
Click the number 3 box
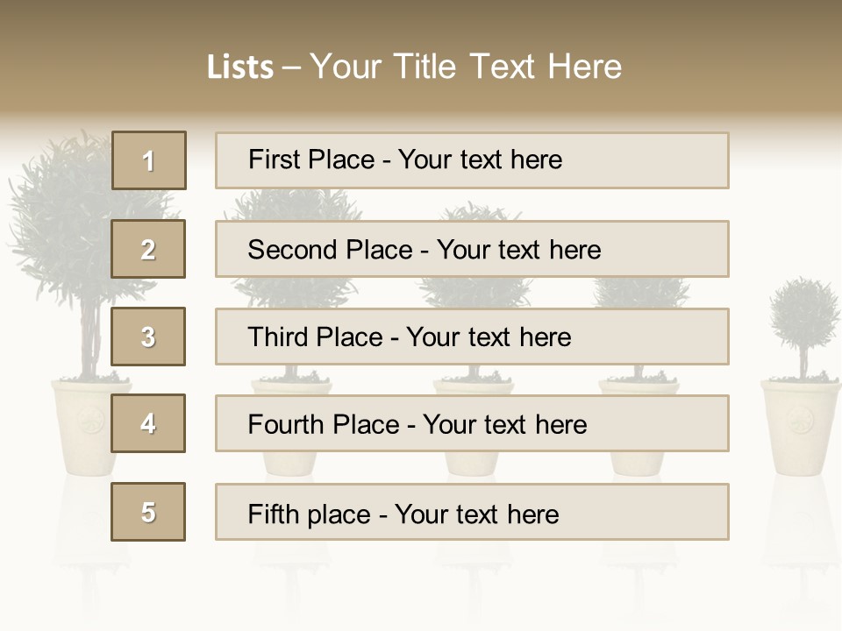point(149,337)
